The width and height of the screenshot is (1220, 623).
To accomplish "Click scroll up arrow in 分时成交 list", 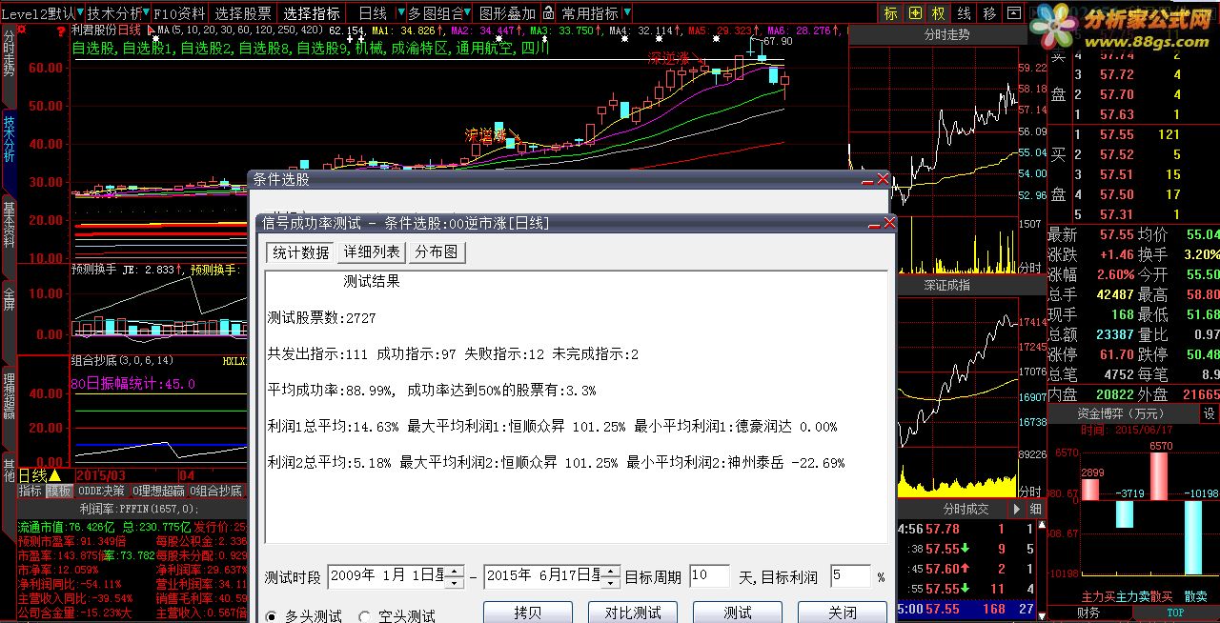I will pos(1041,527).
